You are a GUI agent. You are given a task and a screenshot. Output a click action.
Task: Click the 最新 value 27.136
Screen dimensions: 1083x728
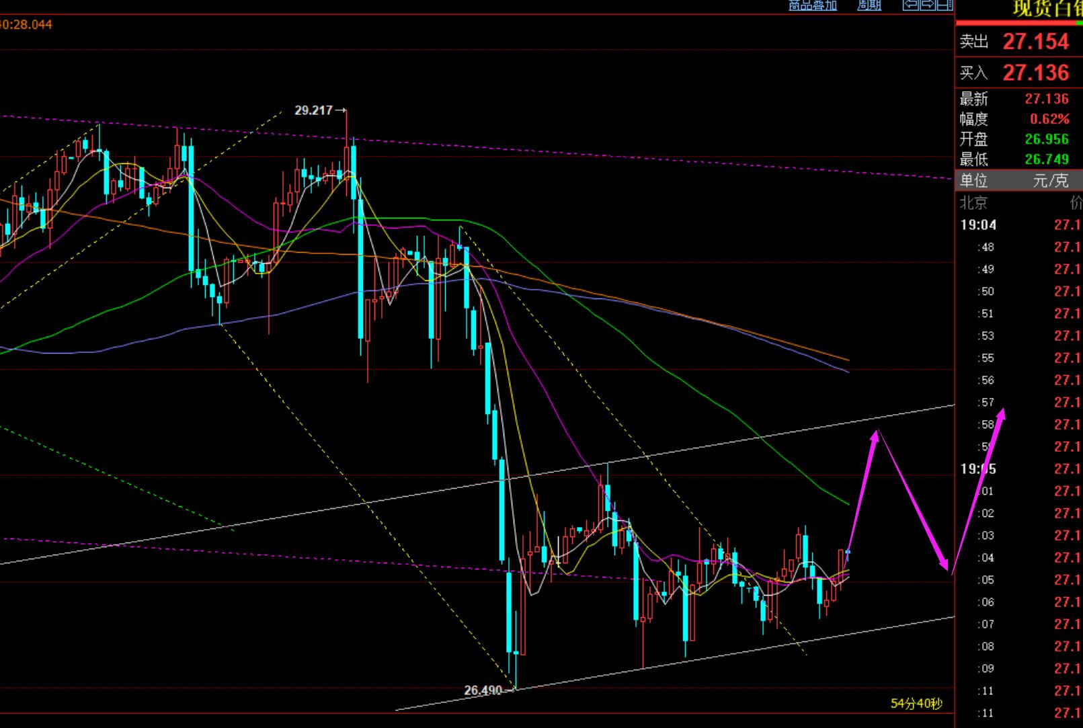click(1047, 99)
